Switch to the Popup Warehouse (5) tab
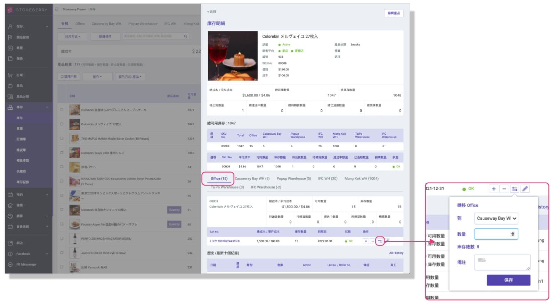Screen dimensions: 556x308 (x=294, y=178)
